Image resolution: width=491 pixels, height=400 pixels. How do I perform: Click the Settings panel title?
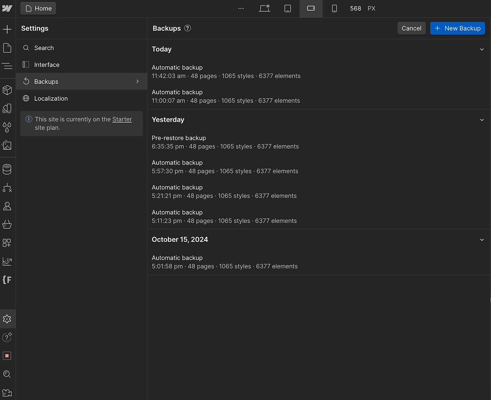click(35, 28)
